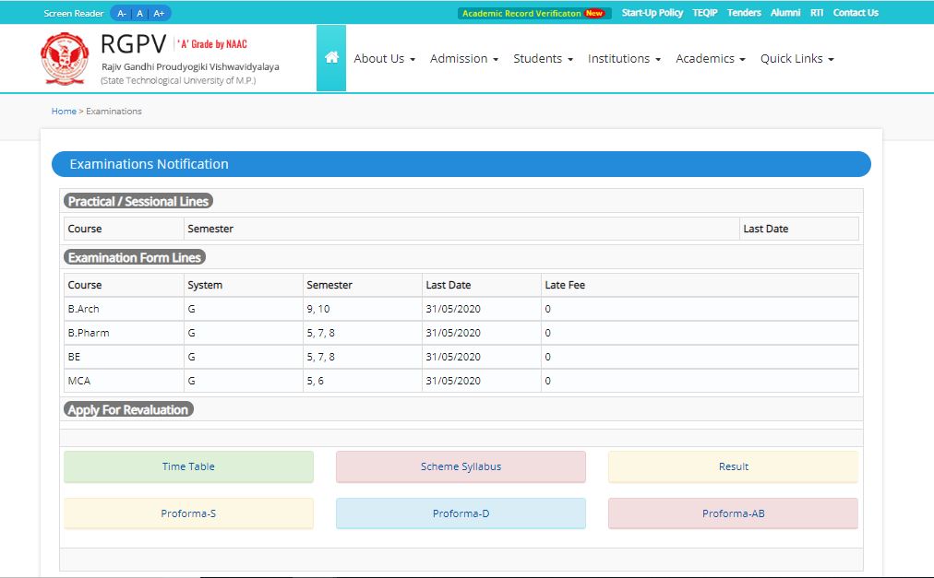The width and height of the screenshot is (934, 578).
Task: Expand the Academics menu
Action: pos(710,59)
